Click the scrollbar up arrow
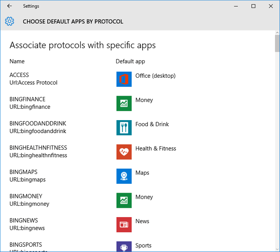 (277, 33)
